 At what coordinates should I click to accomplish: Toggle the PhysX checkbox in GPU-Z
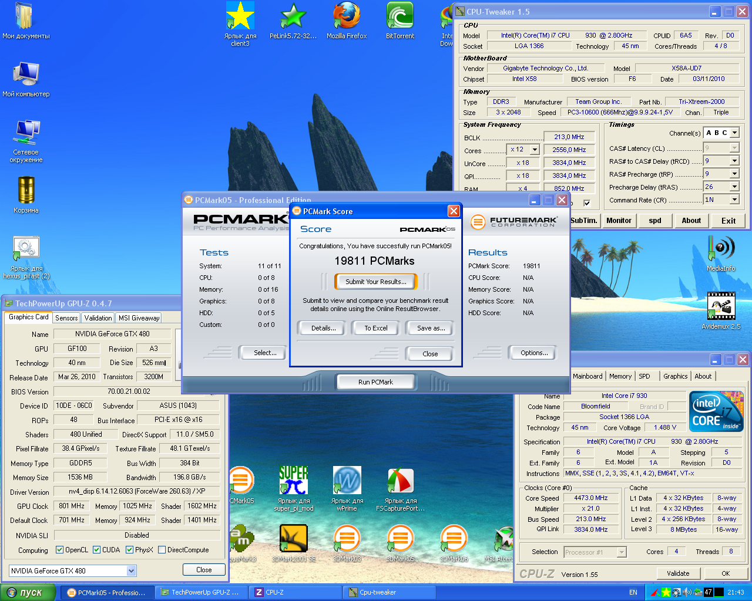129,550
